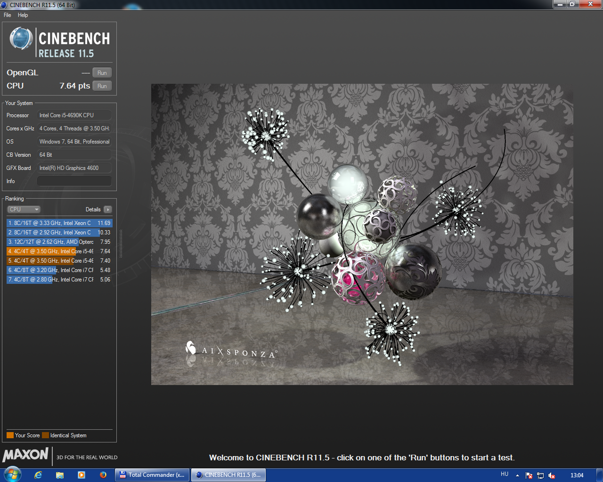Click the panel splitter handle beside ranking
The width and height of the screenshot is (603, 482).
[121, 244]
